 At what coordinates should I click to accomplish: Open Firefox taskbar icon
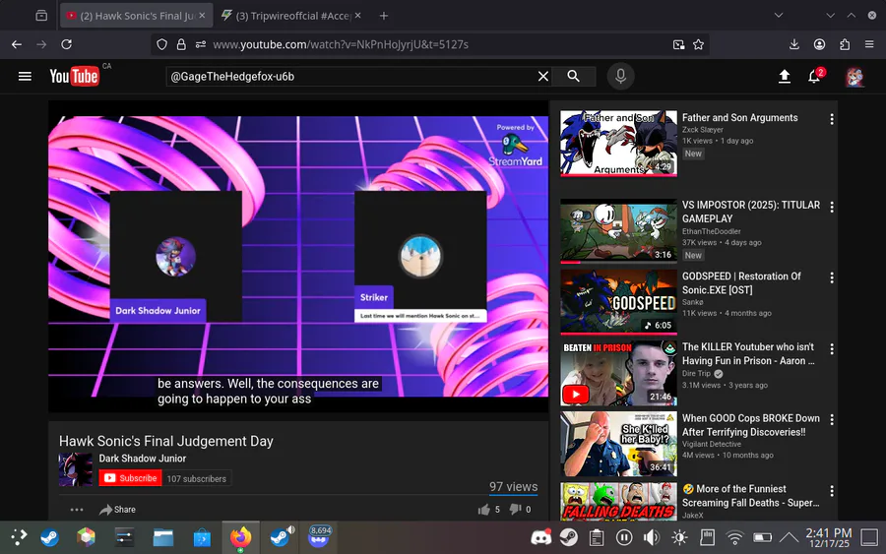(240, 537)
